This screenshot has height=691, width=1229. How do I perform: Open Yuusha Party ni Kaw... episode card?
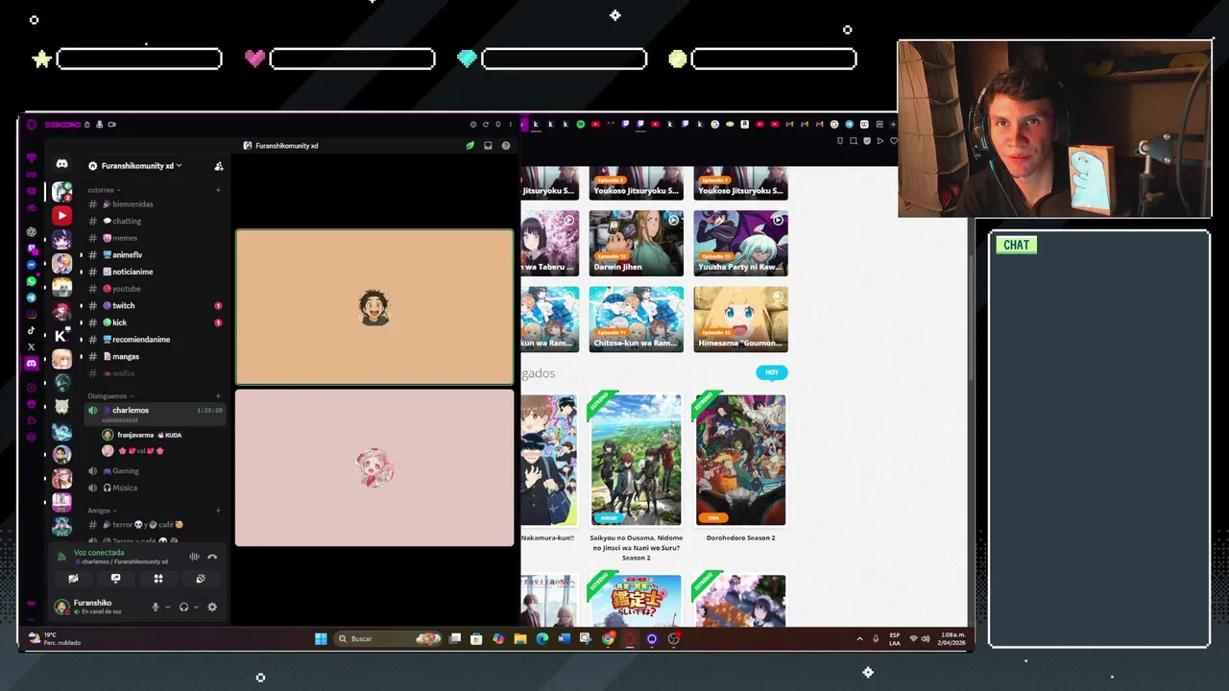tap(740, 243)
